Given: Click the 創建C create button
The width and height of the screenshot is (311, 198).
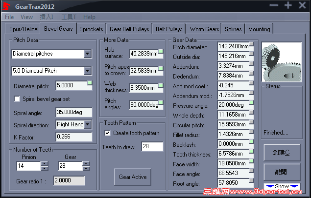Looking at the screenshot, I should pos(282,153).
